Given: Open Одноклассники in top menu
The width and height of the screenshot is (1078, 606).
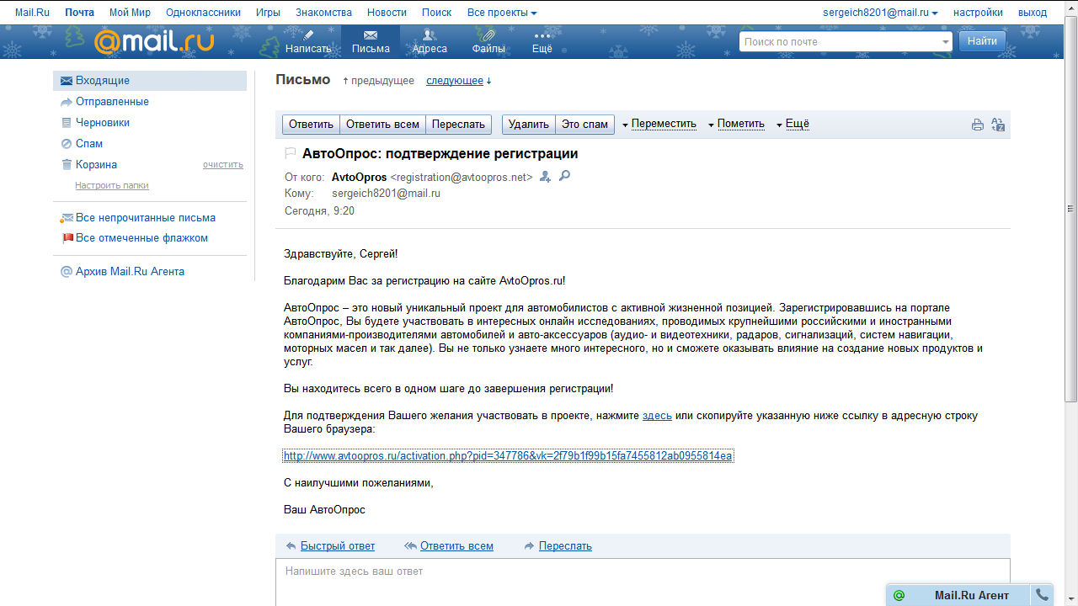Looking at the screenshot, I should pyautogui.click(x=203, y=13).
